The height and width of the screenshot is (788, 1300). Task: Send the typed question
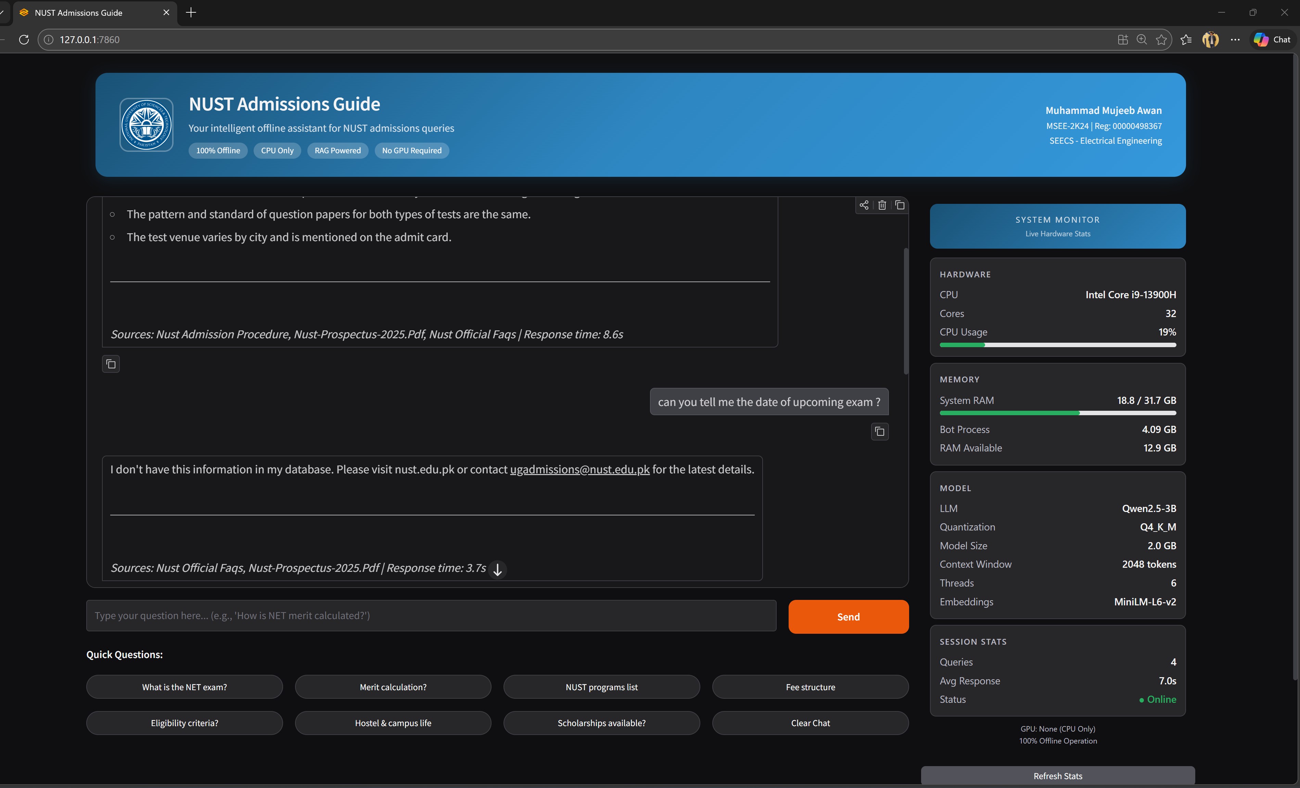click(849, 617)
